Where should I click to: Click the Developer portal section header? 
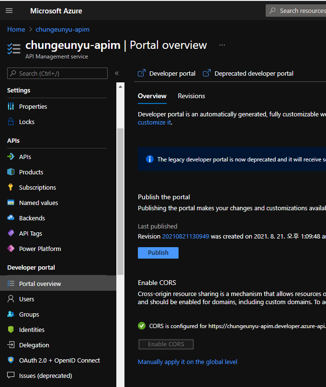[31, 268]
